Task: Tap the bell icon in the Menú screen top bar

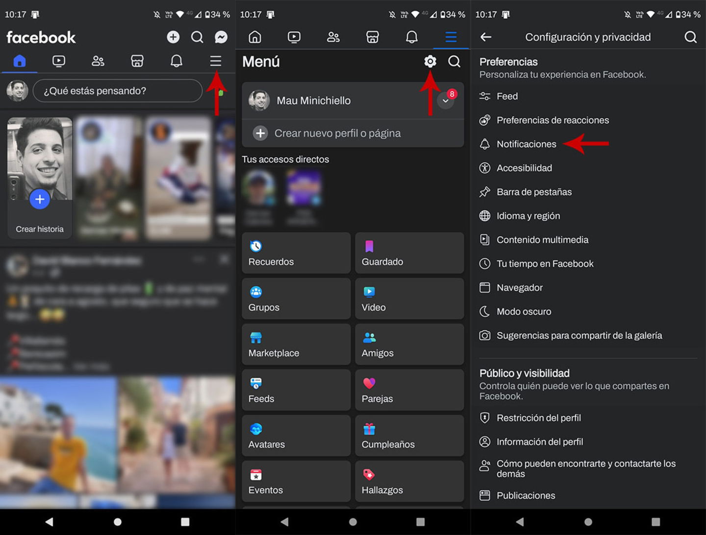Action: tap(412, 37)
